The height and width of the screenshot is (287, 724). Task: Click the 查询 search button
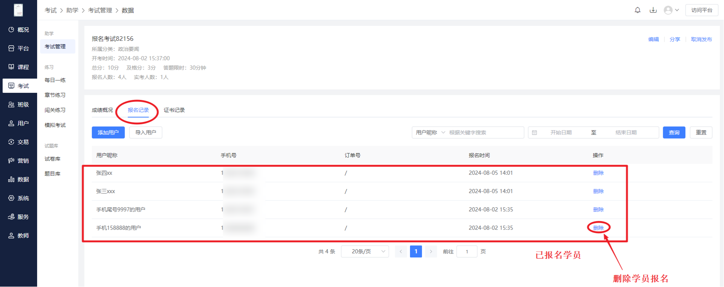pyautogui.click(x=674, y=132)
